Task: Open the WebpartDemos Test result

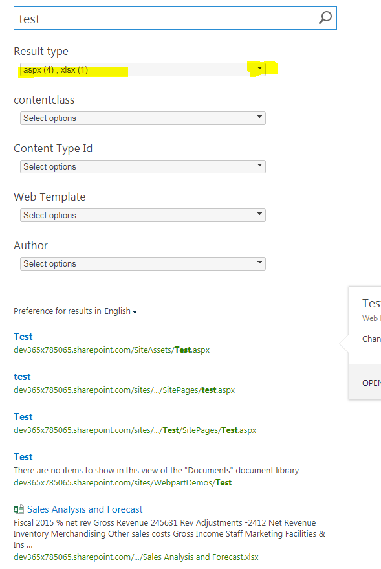Action: tap(23, 456)
